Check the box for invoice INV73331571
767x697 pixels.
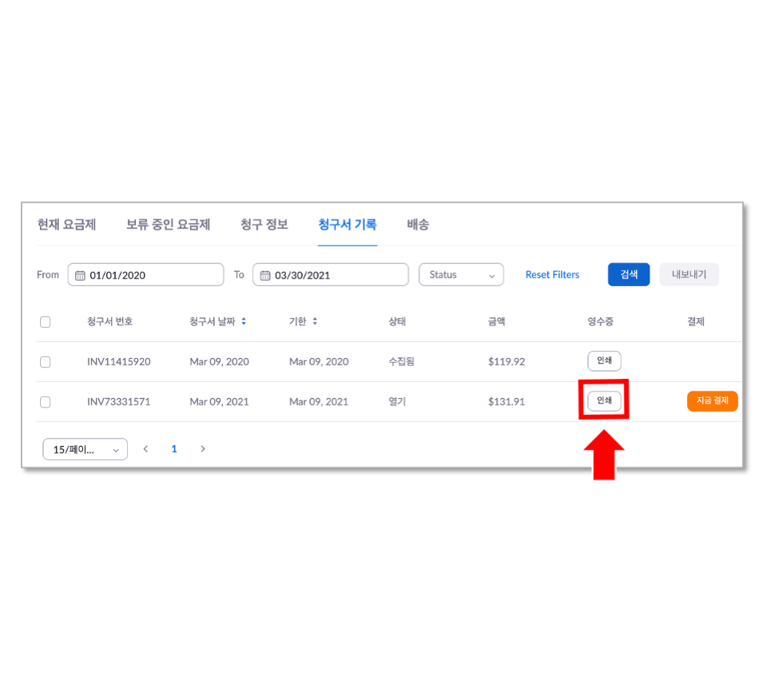pos(45,402)
